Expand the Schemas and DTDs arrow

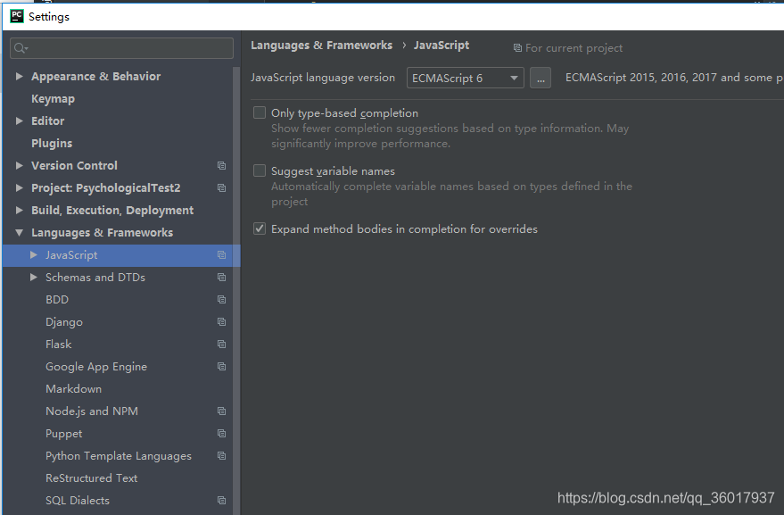(34, 277)
